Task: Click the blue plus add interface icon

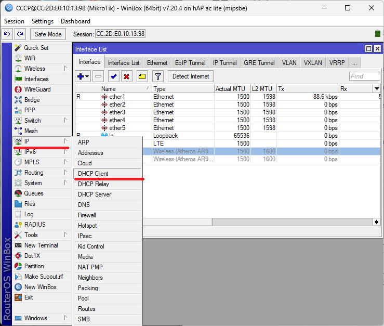Action: 81,76
